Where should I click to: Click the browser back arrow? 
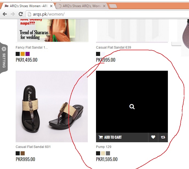pyautogui.click(x=5, y=14)
